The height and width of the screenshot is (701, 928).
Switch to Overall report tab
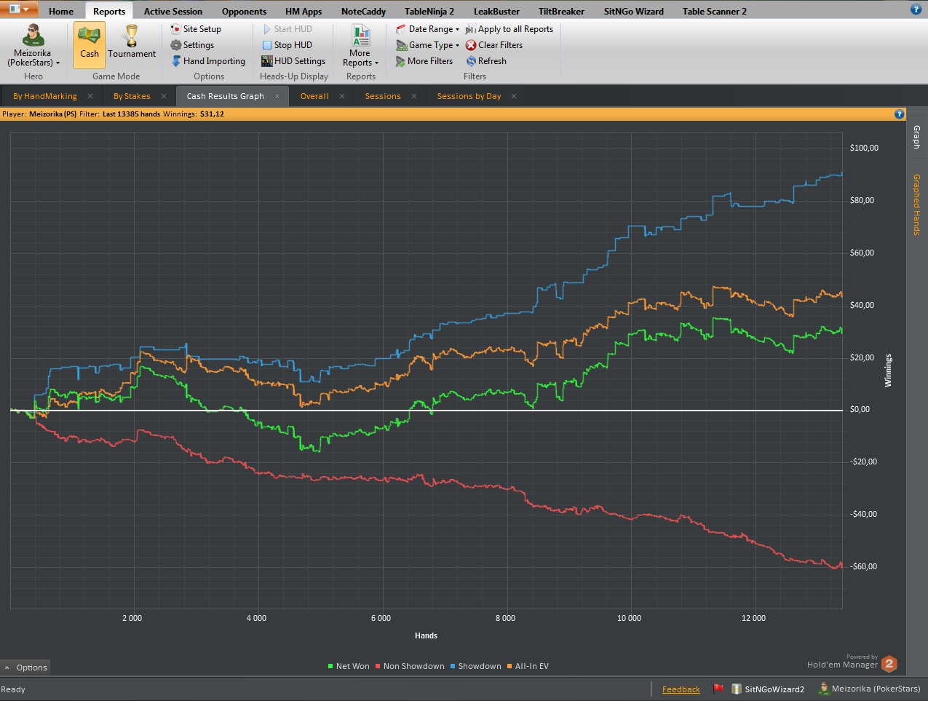[314, 96]
